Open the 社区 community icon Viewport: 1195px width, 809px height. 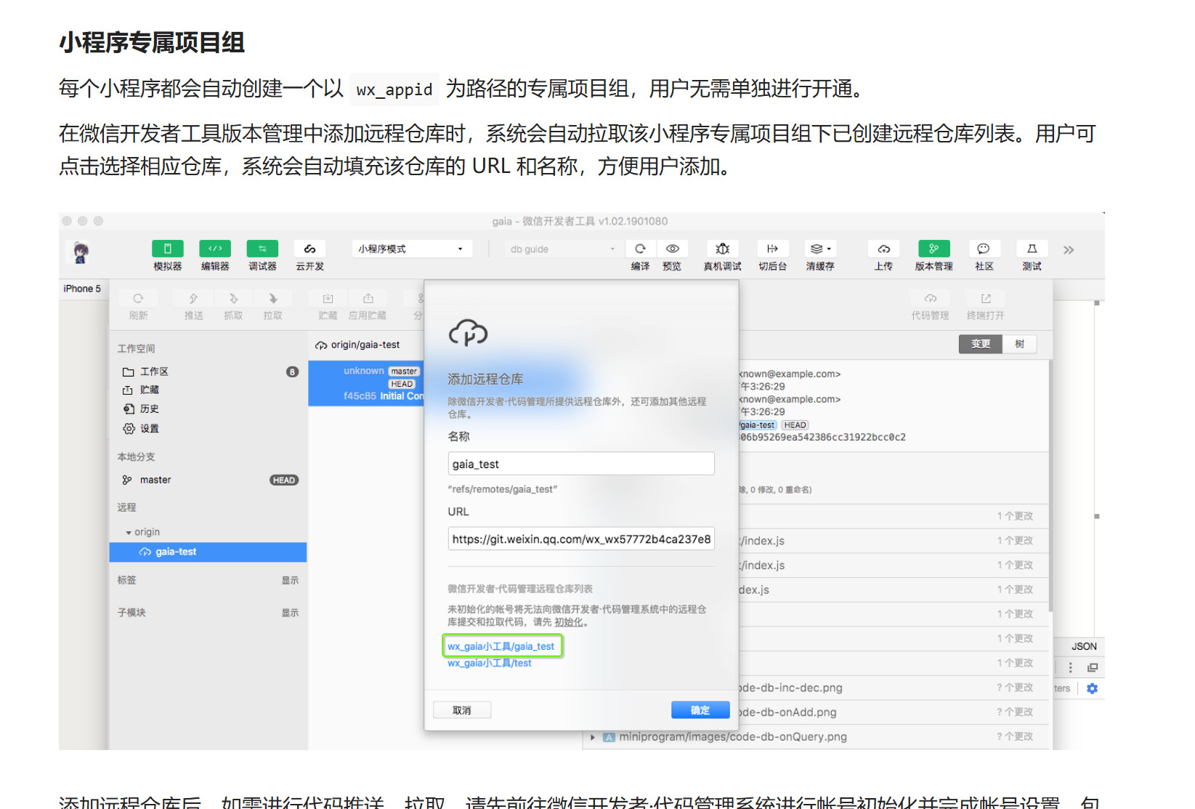[984, 249]
